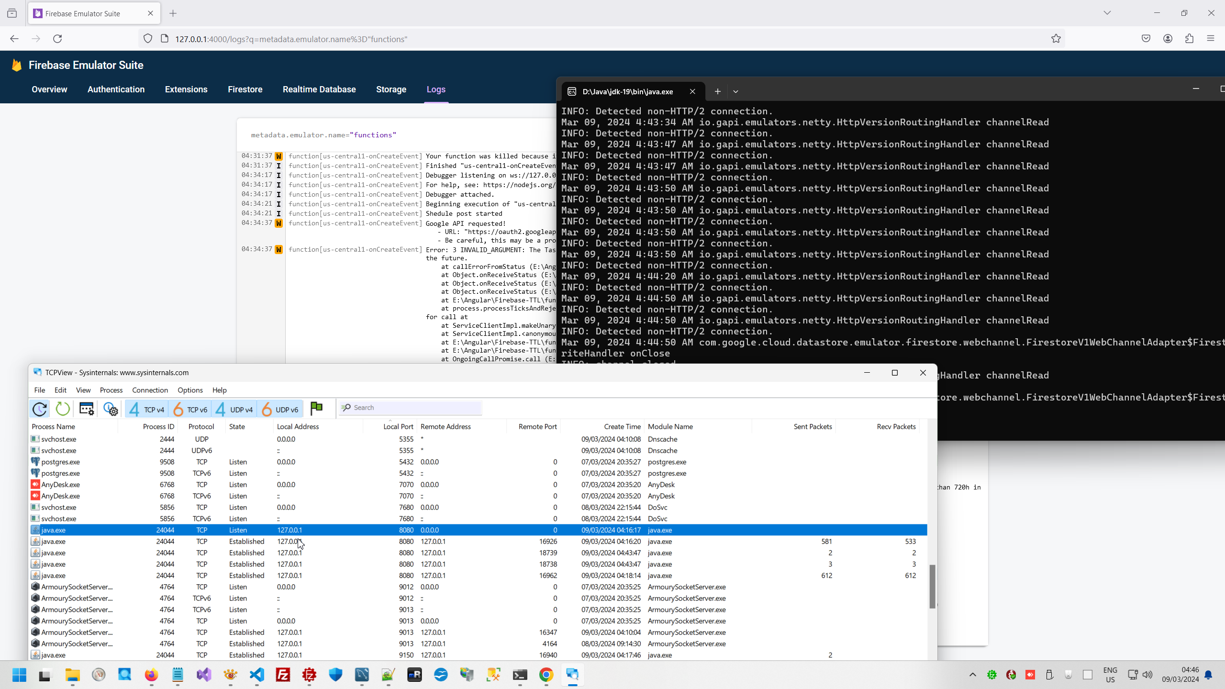Click the green States Filter flag icon

[316, 408]
